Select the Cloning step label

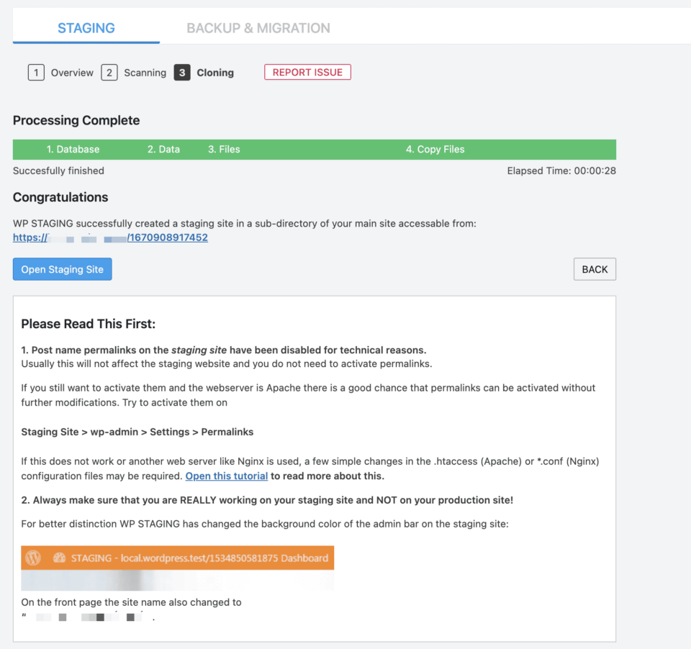215,73
